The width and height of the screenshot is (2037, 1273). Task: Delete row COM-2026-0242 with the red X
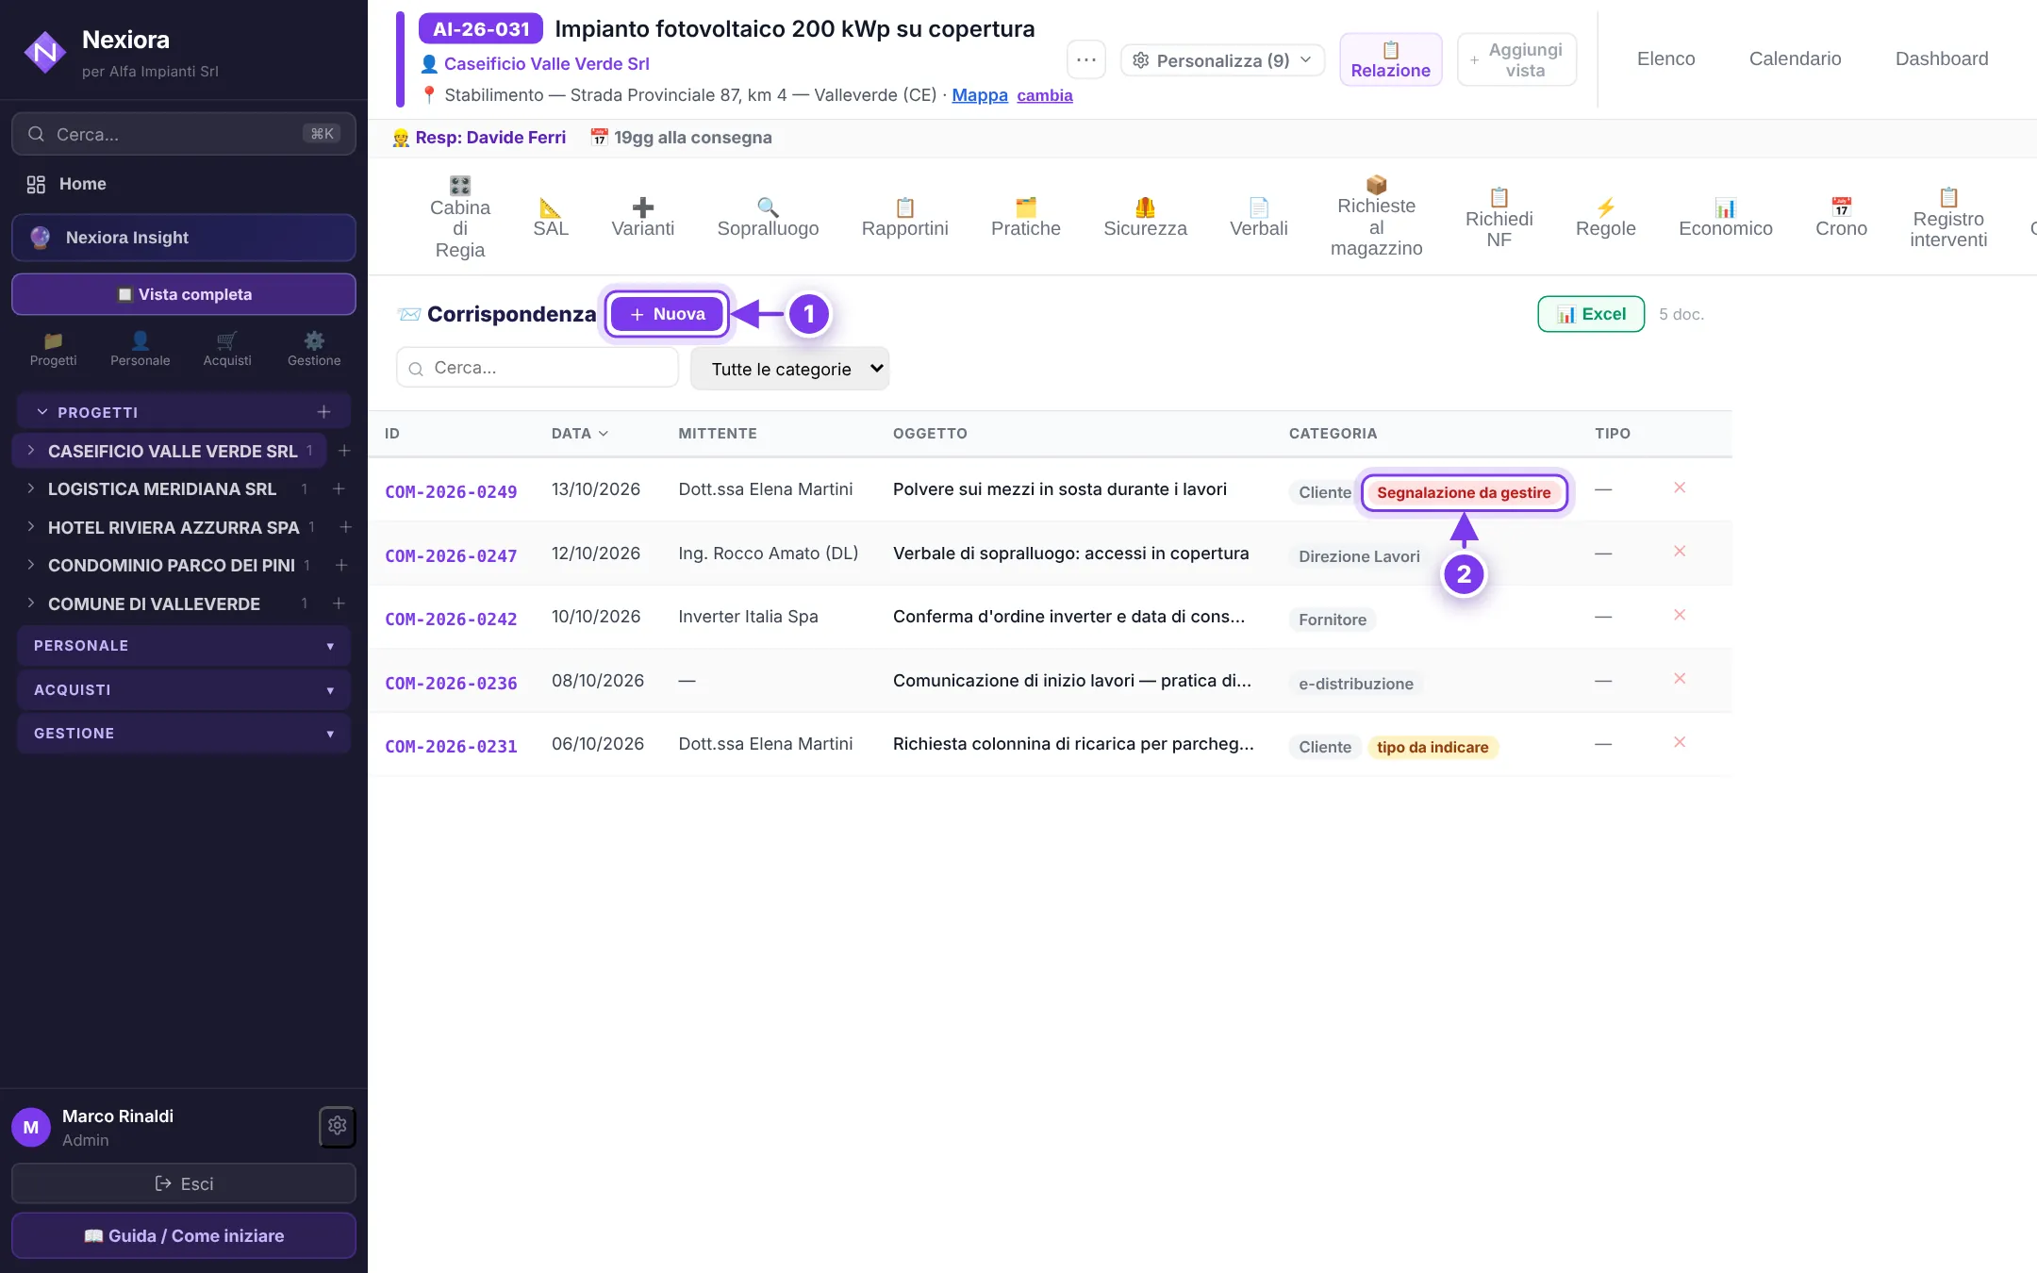tap(1679, 615)
